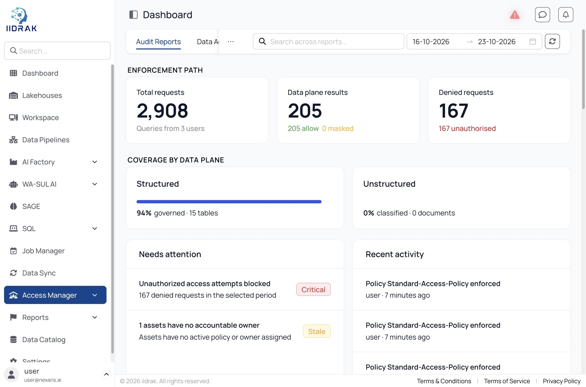This screenshot has height=387, width=586.
Task: Click the Critical severity badge
Action: coord(313,289)
